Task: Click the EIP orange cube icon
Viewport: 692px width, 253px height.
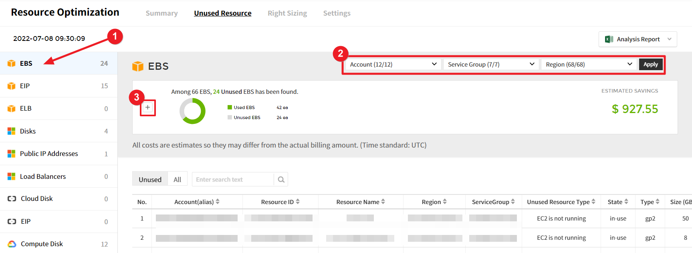Action: click(12, 86)
